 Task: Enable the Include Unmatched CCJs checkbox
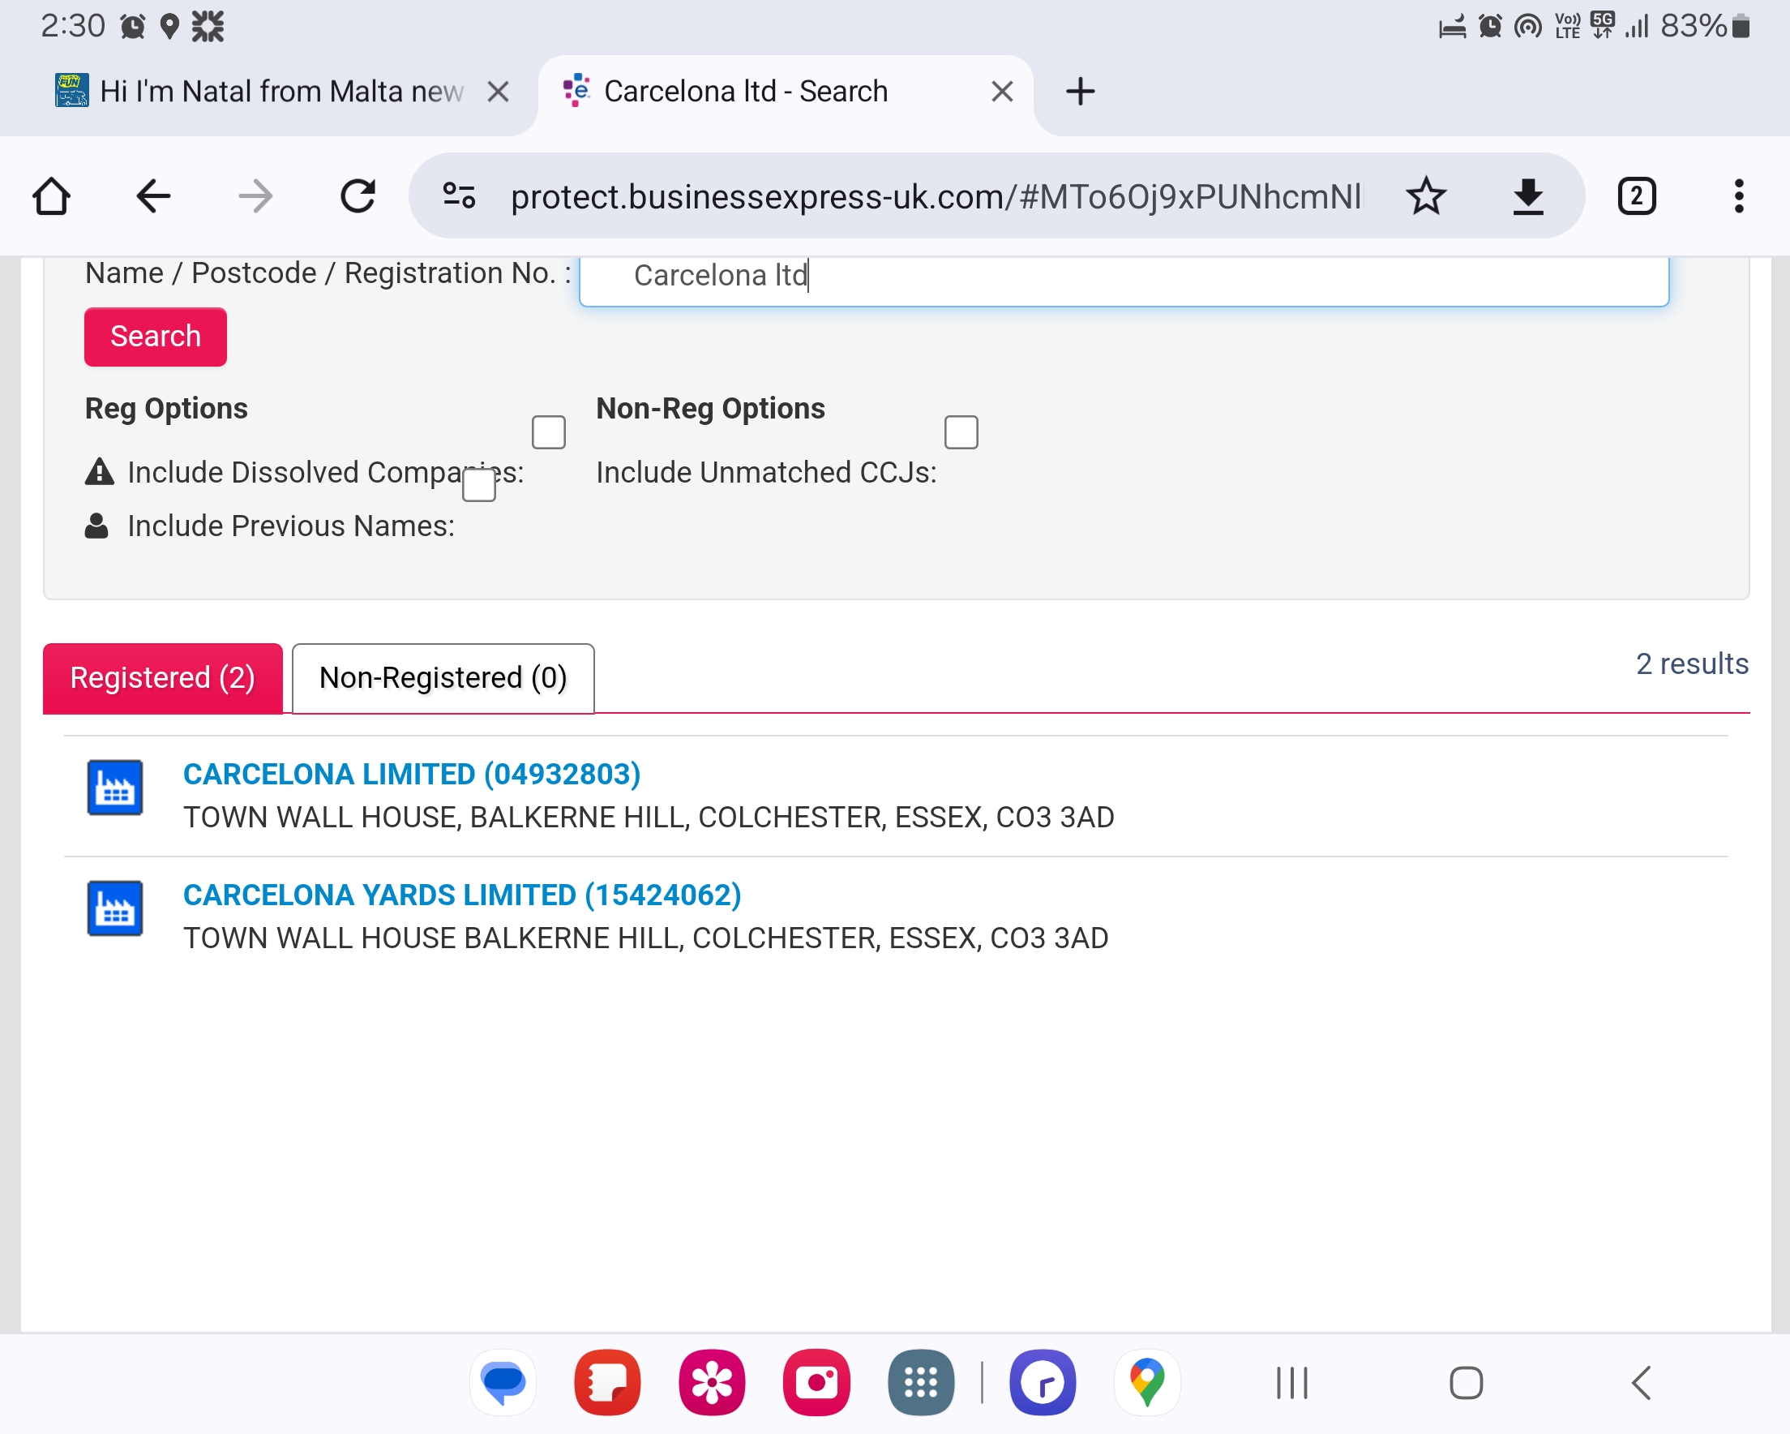(x=961, y=431)
